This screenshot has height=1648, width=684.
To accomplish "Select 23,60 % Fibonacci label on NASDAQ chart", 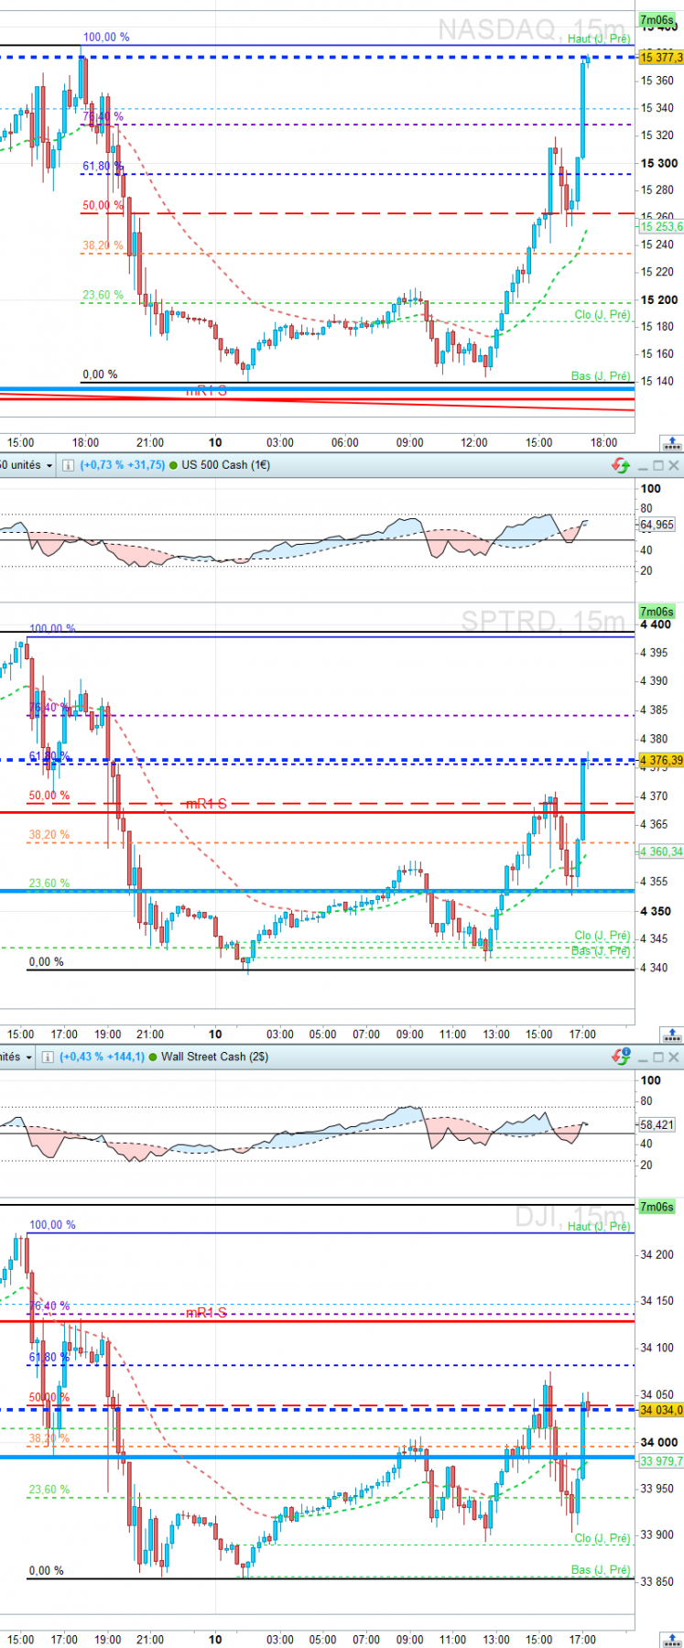I will tap(103, 295).
